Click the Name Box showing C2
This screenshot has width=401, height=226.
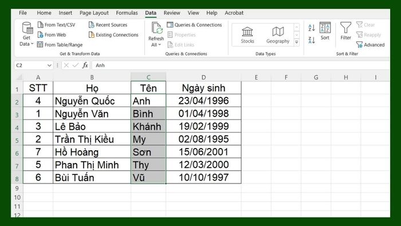pyautogui.click(x=30, y=65)
